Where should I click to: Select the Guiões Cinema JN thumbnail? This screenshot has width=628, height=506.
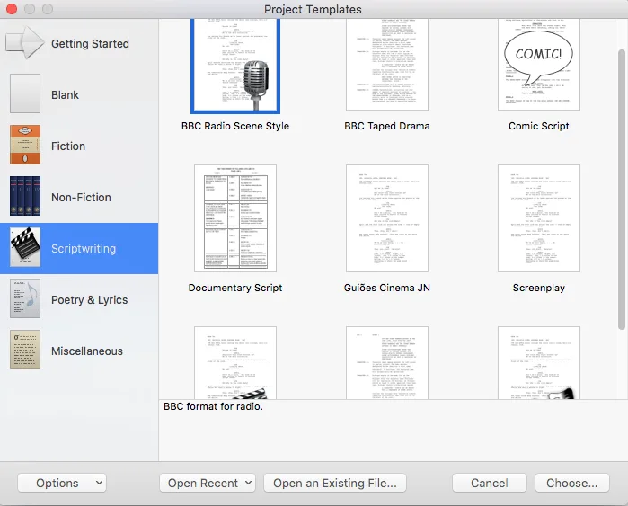[387, 218]
